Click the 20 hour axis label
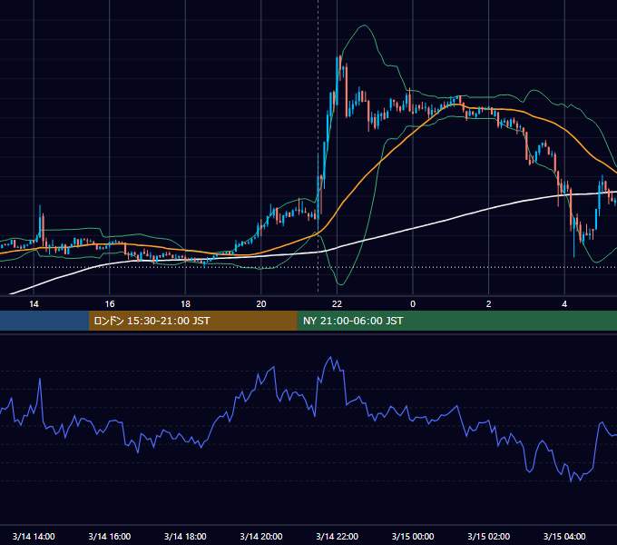This screenshot has height=545, width=617. point(261,304)
